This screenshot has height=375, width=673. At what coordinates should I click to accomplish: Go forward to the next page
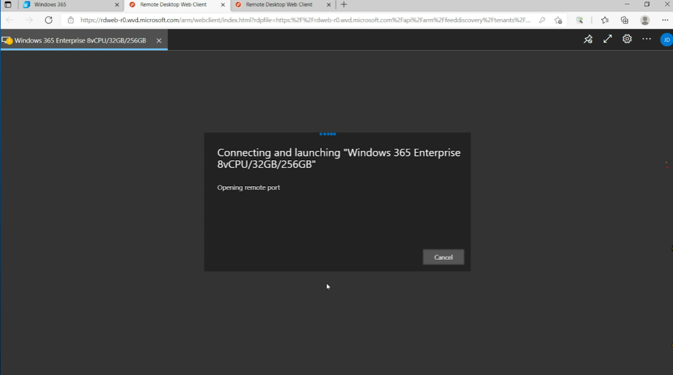point(29,20)
